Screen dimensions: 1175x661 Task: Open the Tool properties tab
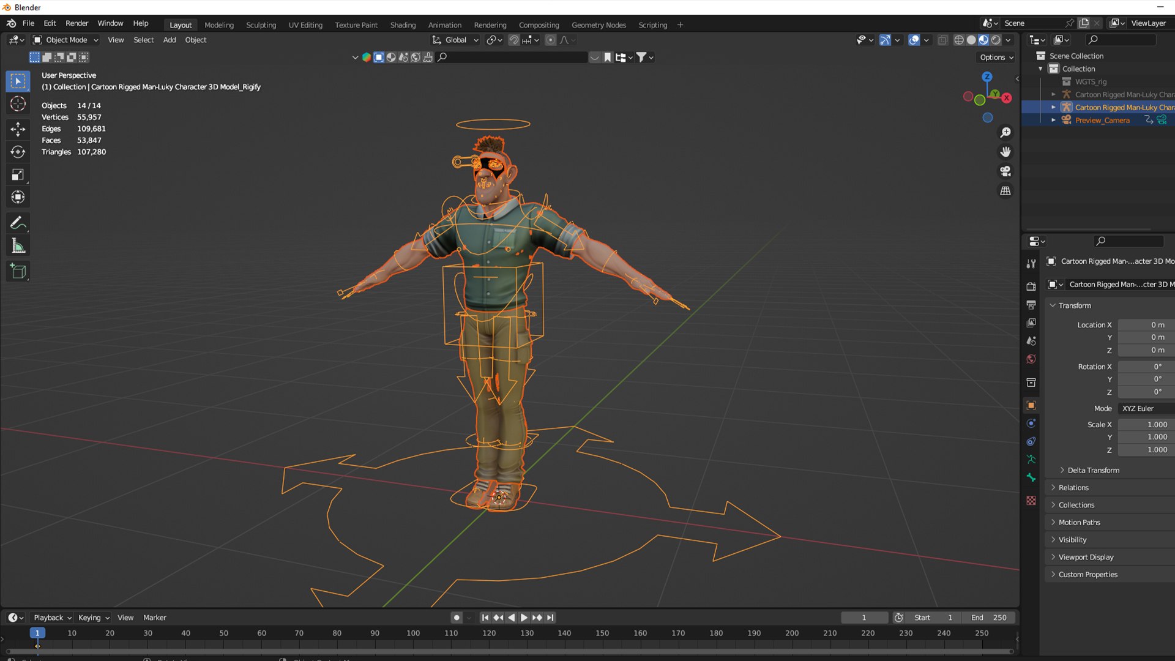[1031, 263]
